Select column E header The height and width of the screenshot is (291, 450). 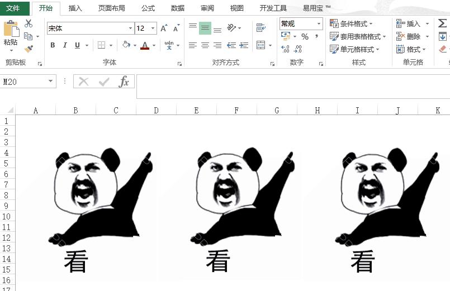[x=196, y=111]
